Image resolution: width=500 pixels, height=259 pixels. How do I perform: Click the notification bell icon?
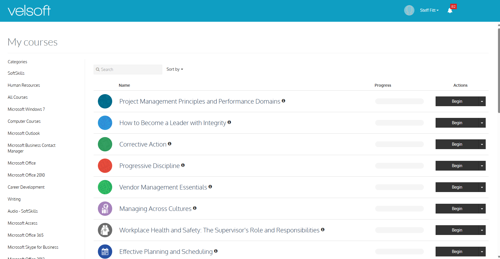coord(450,10)
